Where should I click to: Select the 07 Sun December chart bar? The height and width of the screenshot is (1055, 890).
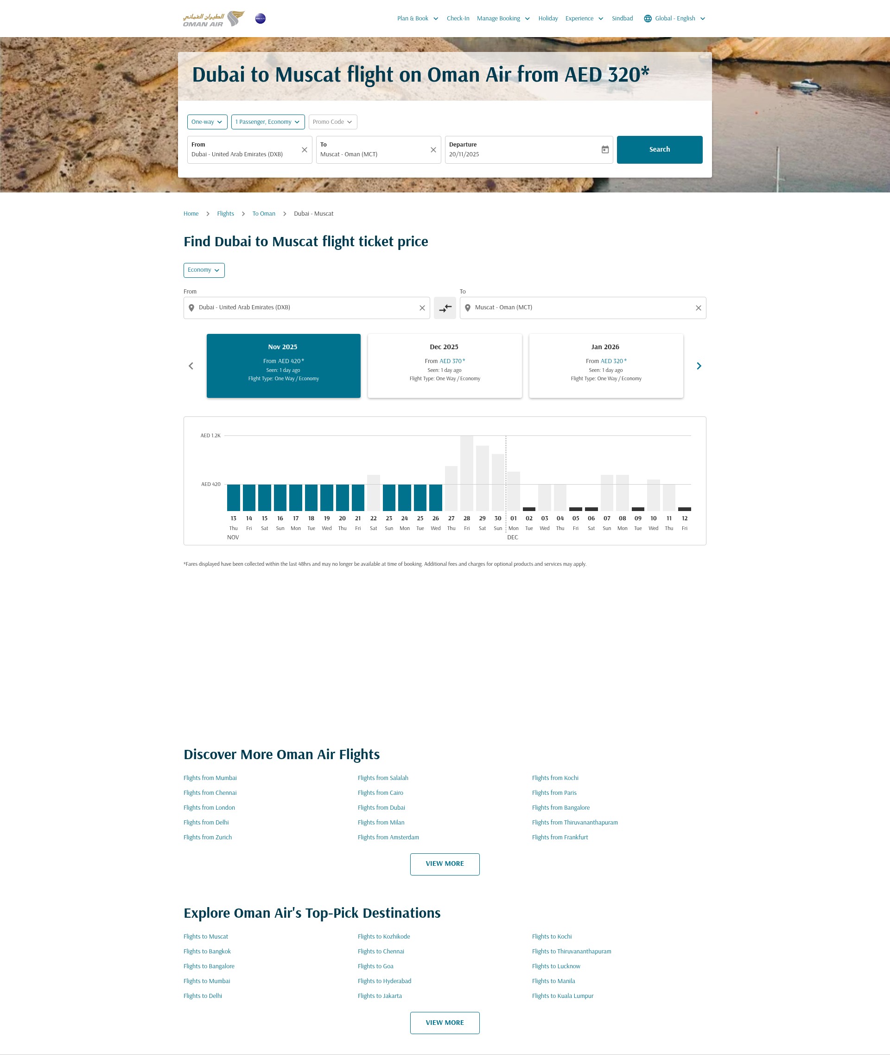pyautogui.click(x=607, y=493)
